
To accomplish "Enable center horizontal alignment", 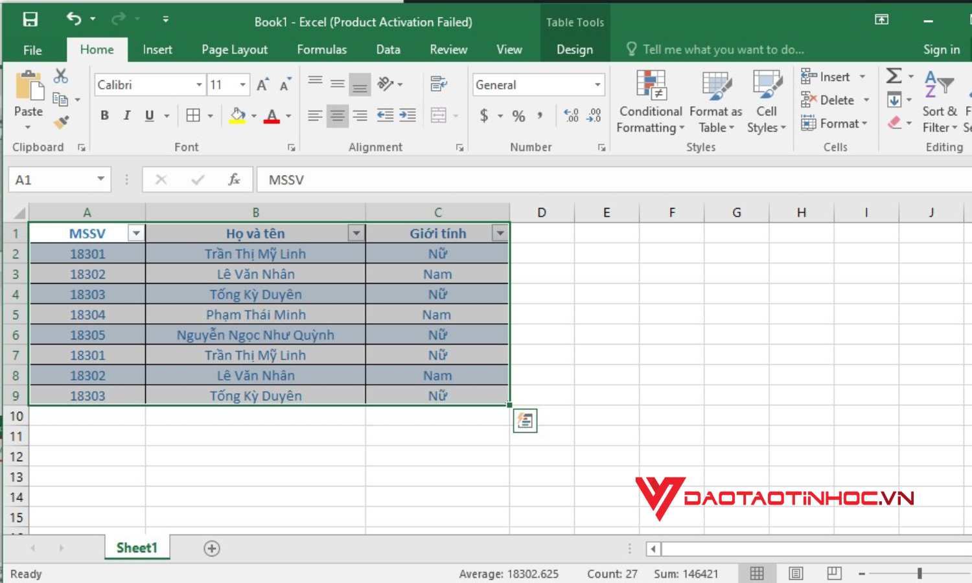I will click(x=337, y=116).
